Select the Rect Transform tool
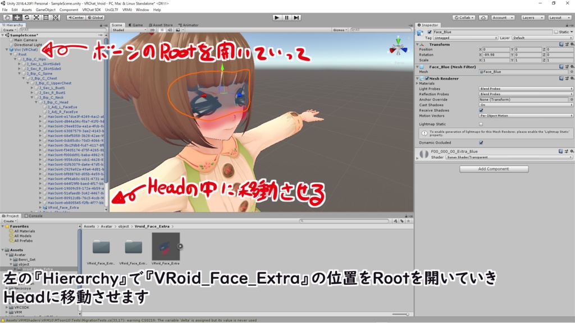Viewport: 575px width, 323px height. pos(45,17)
